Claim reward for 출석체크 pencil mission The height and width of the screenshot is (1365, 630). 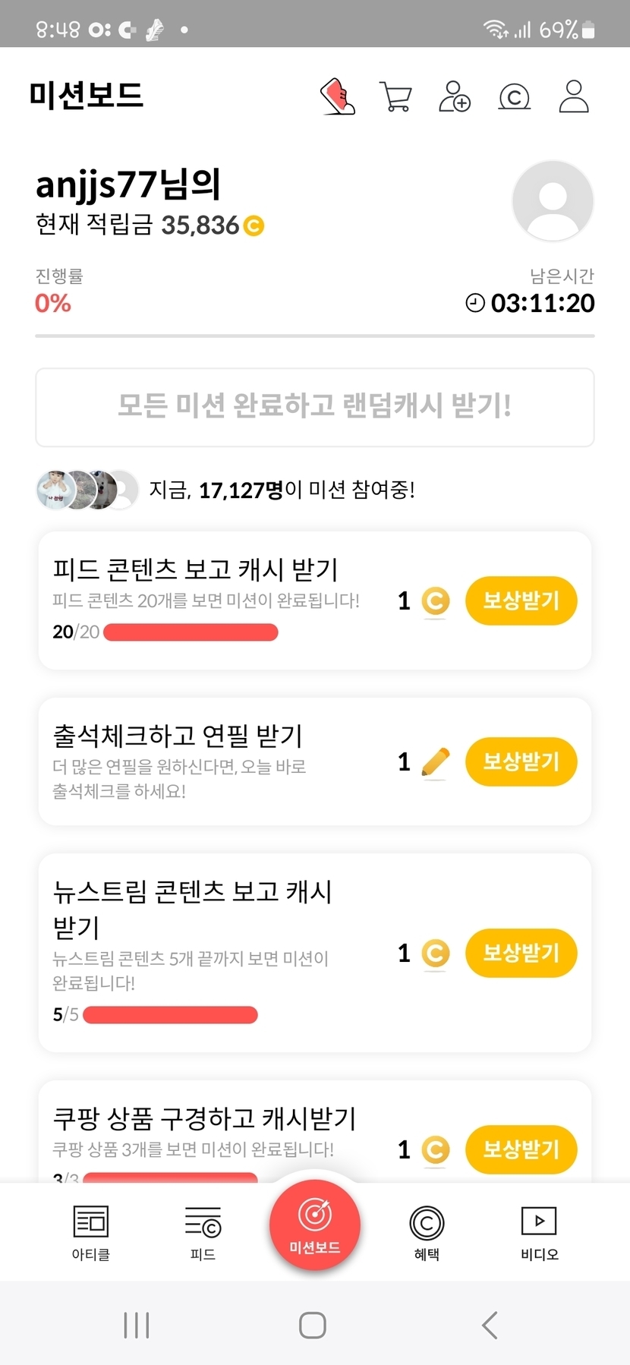pos(521,761)
